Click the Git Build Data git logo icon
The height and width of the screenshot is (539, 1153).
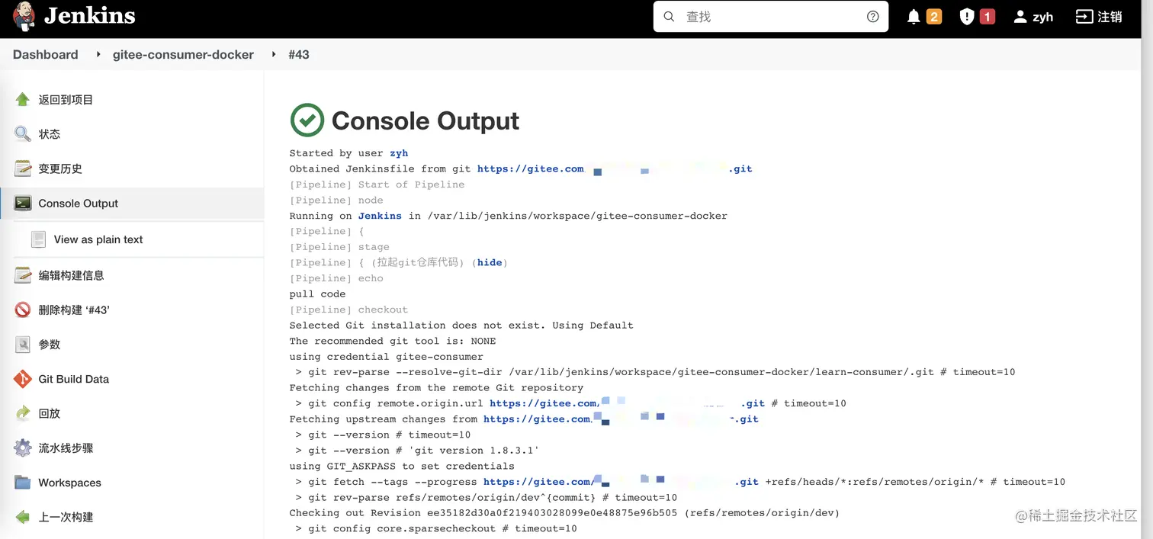point(23,379)
